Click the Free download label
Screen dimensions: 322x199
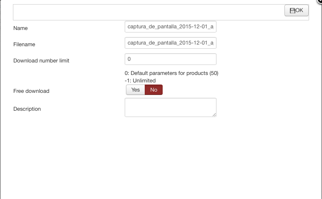[31, 91]
